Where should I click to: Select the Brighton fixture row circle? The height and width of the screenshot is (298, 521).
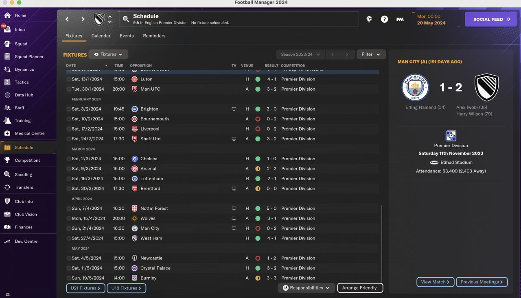tap(68, 109)
